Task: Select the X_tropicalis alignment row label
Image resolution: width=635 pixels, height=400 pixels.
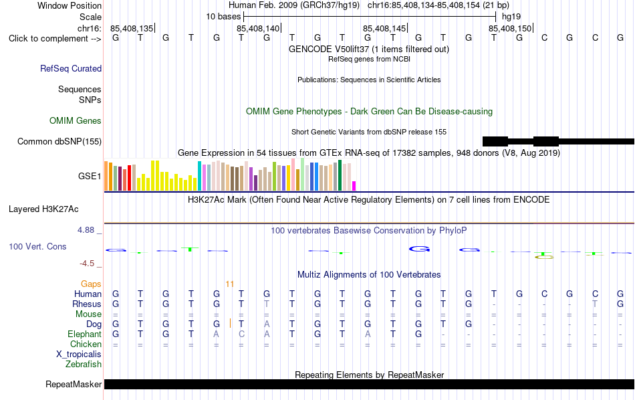Action: coord(79,355)
